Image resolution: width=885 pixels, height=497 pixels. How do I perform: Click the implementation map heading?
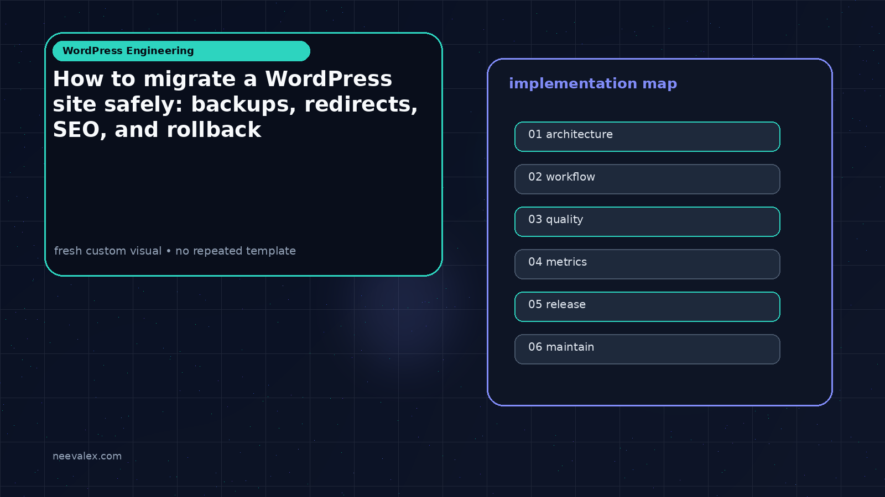(x=593, y=83)
